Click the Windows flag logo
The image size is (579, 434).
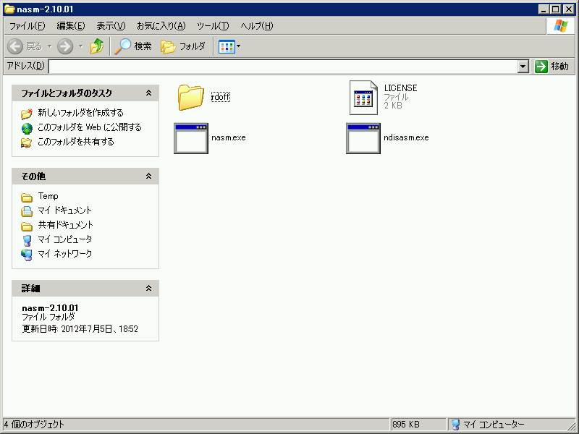(x=561, y=26)
